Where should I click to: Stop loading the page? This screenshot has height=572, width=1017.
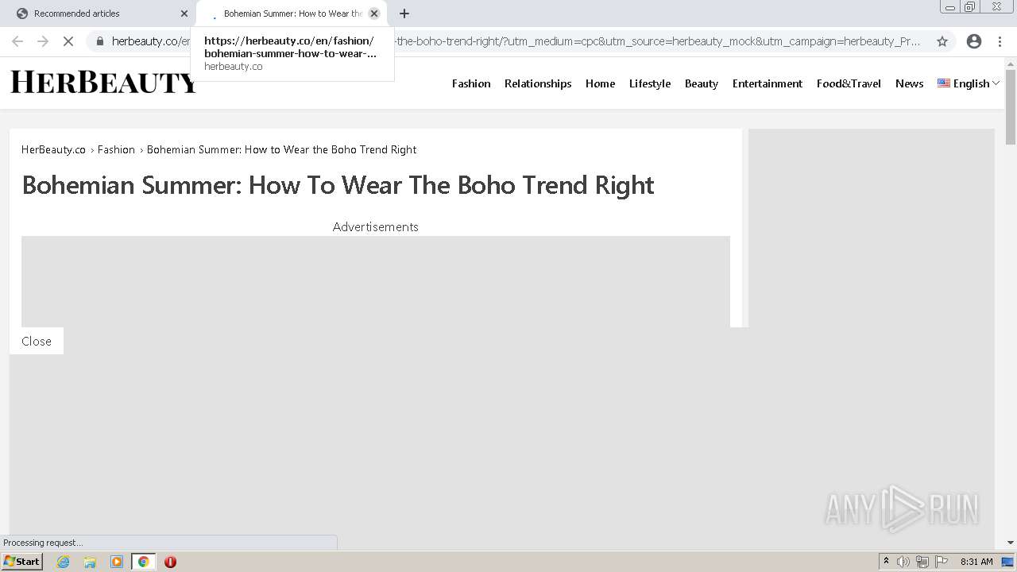68,41
